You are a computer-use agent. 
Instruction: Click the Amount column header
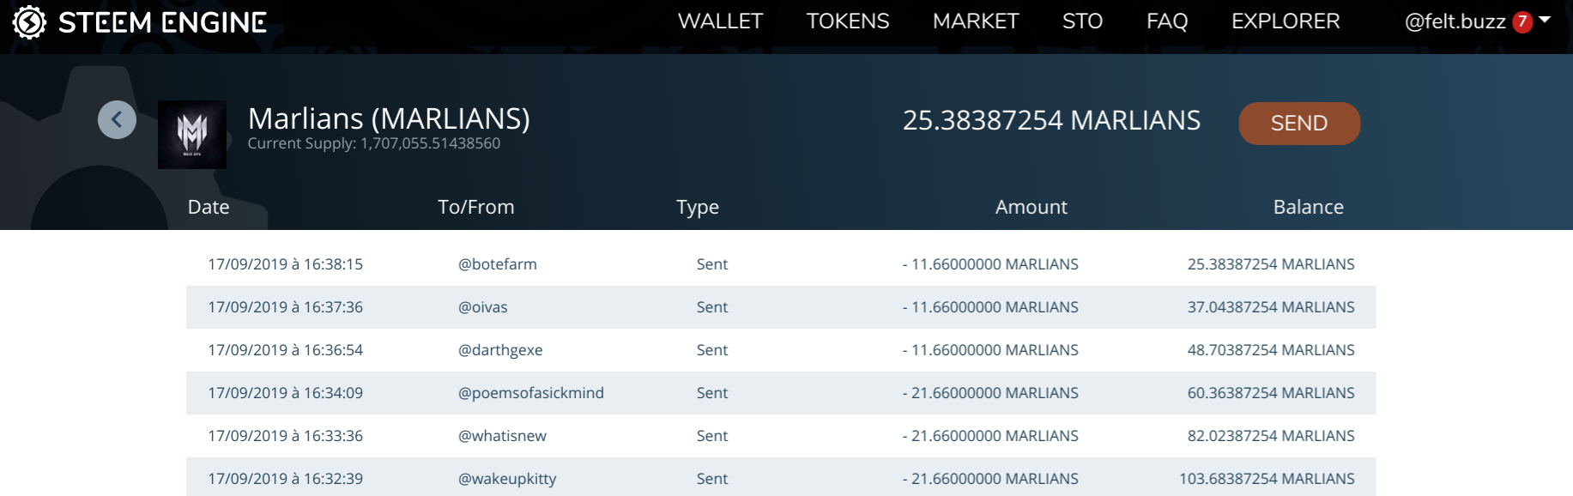click(1032, 207)
